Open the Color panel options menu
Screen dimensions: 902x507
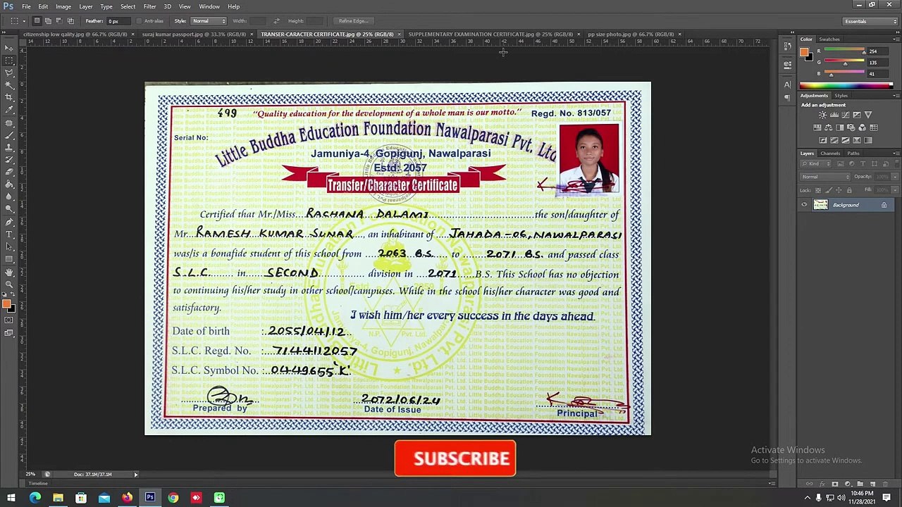(x=896, y=39)
